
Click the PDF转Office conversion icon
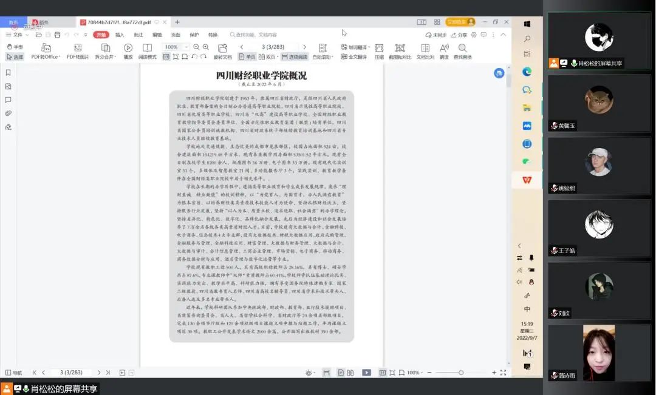click(46, 48)
